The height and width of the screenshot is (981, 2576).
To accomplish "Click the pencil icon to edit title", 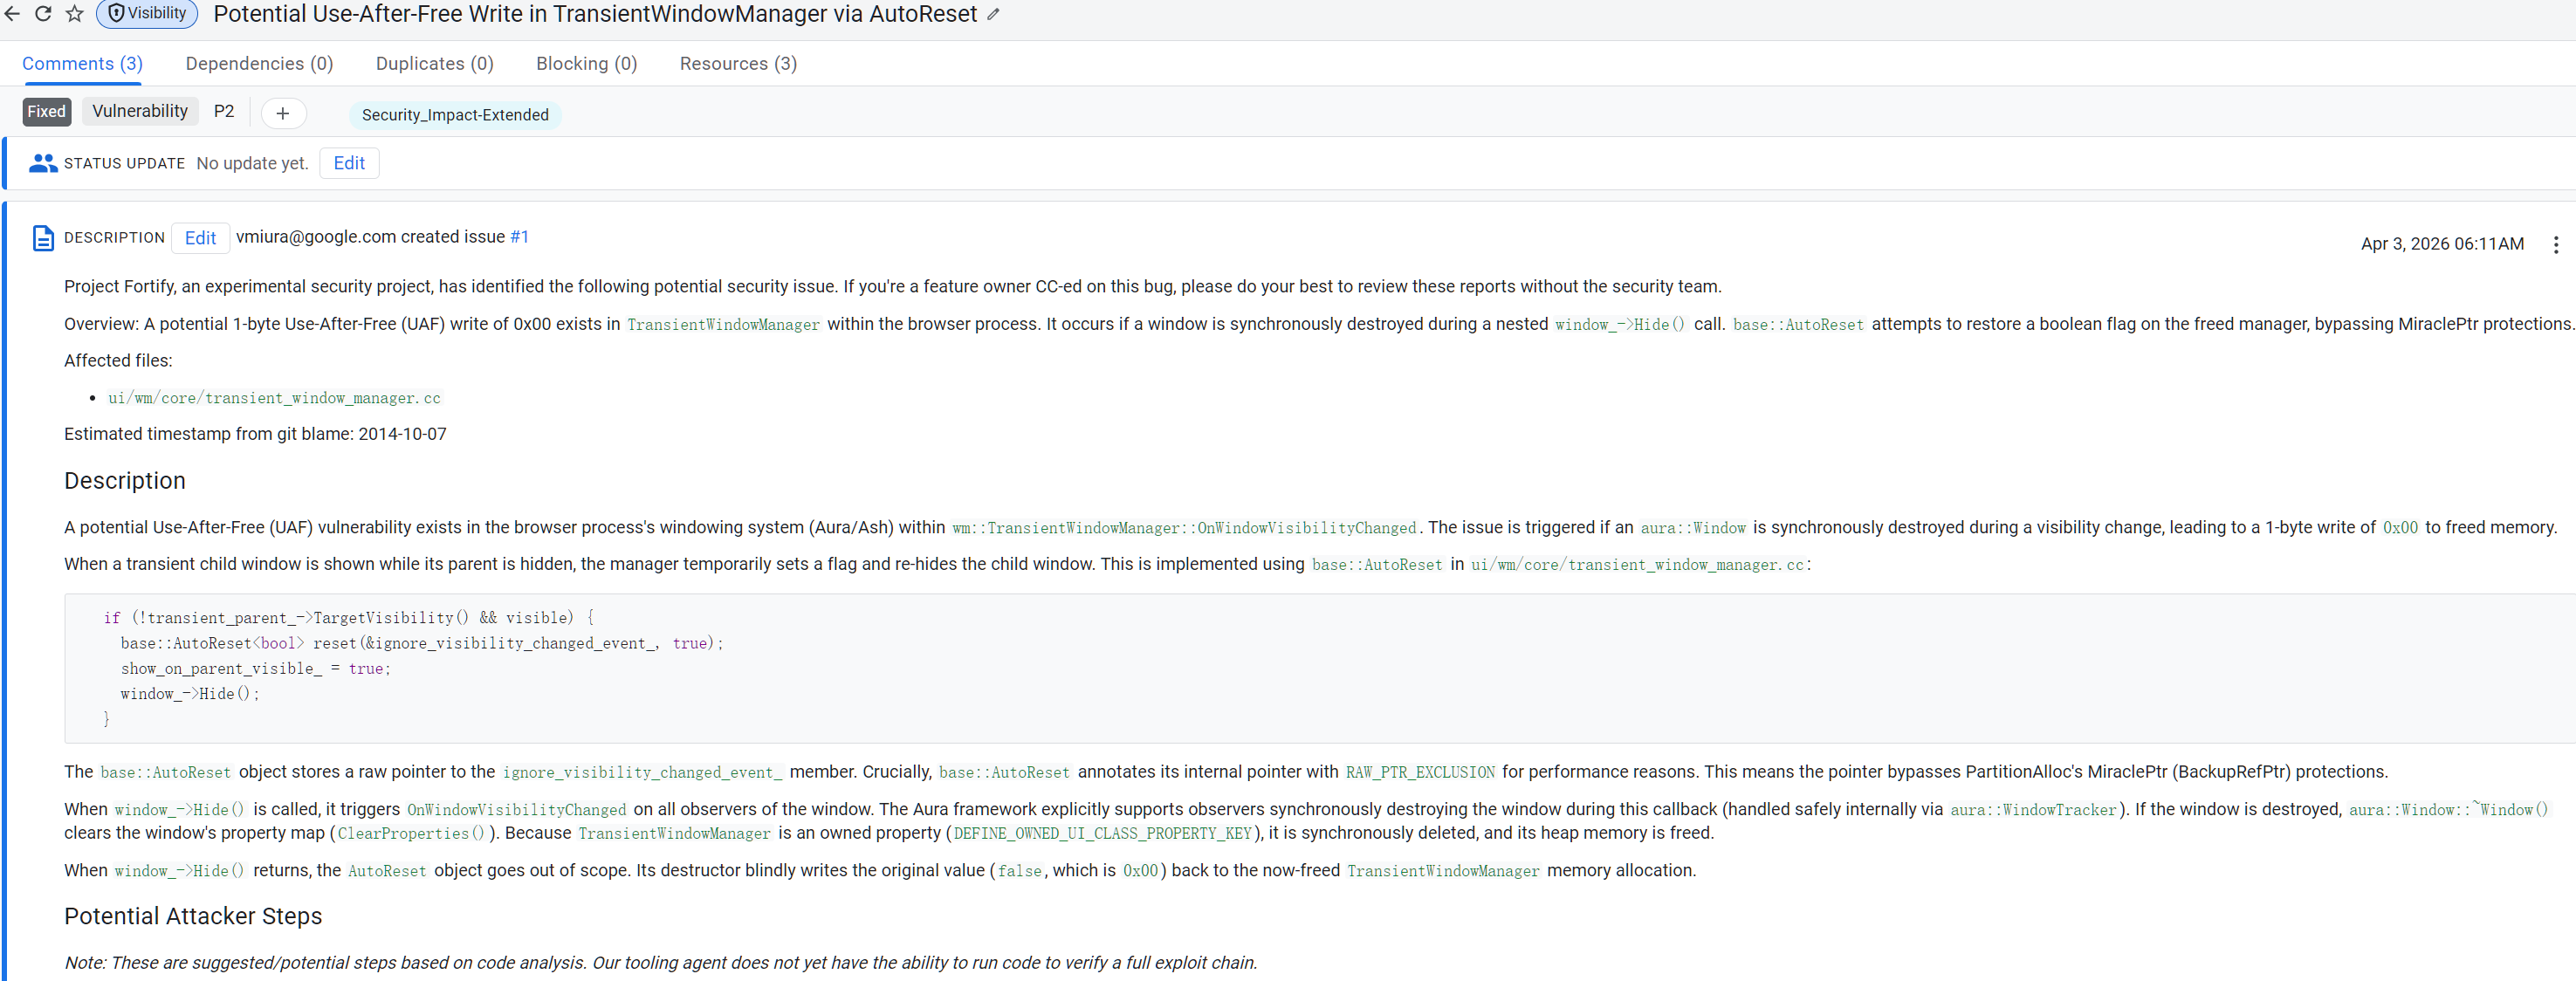I will [993, 14].
